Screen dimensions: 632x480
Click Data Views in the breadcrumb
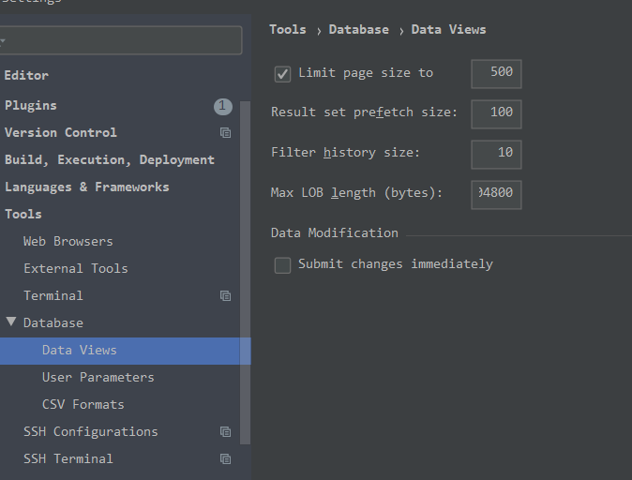(x=448, y=29)
